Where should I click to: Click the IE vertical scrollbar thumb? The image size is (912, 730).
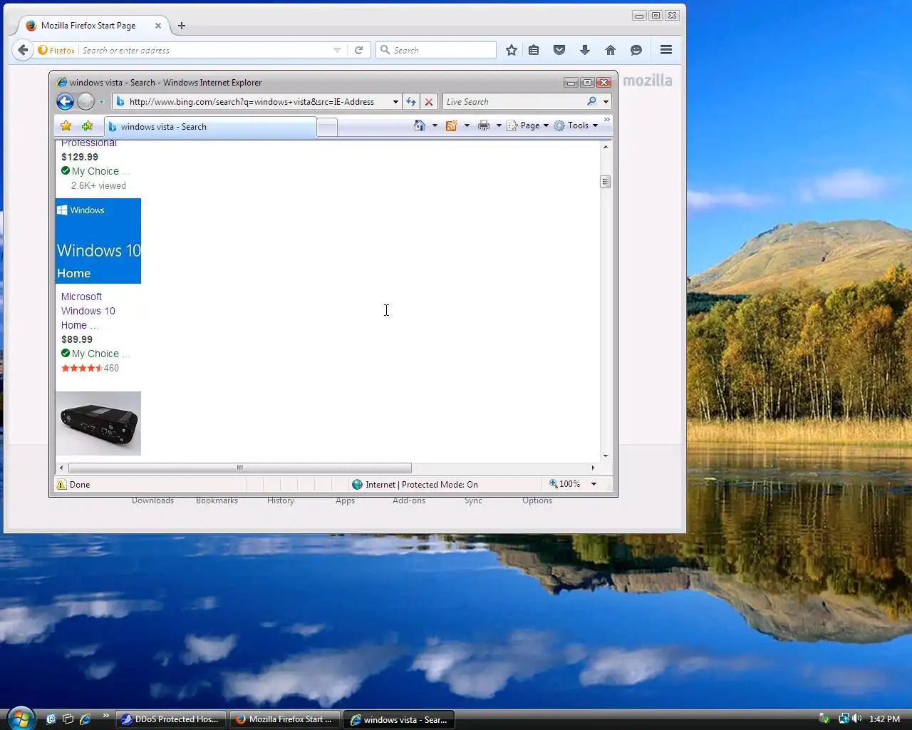click(x=605, y=182)
